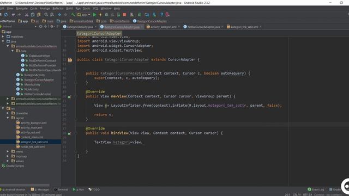The height and width of the screenshot is (196, 349).
Task: Switch to KategoriActivity.java tab
Action: [80, 27]
